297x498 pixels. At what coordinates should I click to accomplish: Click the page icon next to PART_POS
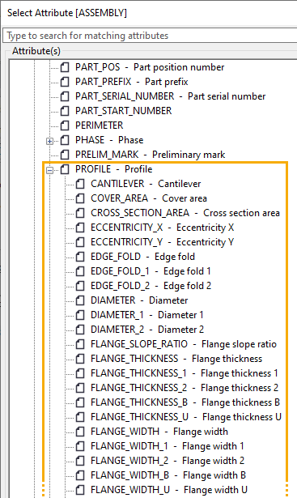pyautogui.click(x=65, y=67)
